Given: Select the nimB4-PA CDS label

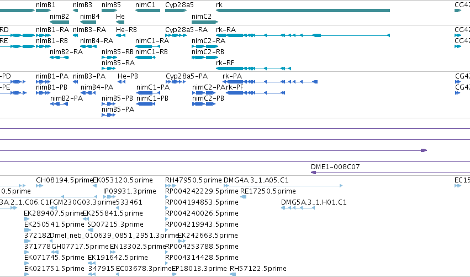Looking at the screenshot, I should tap(97, 87).
